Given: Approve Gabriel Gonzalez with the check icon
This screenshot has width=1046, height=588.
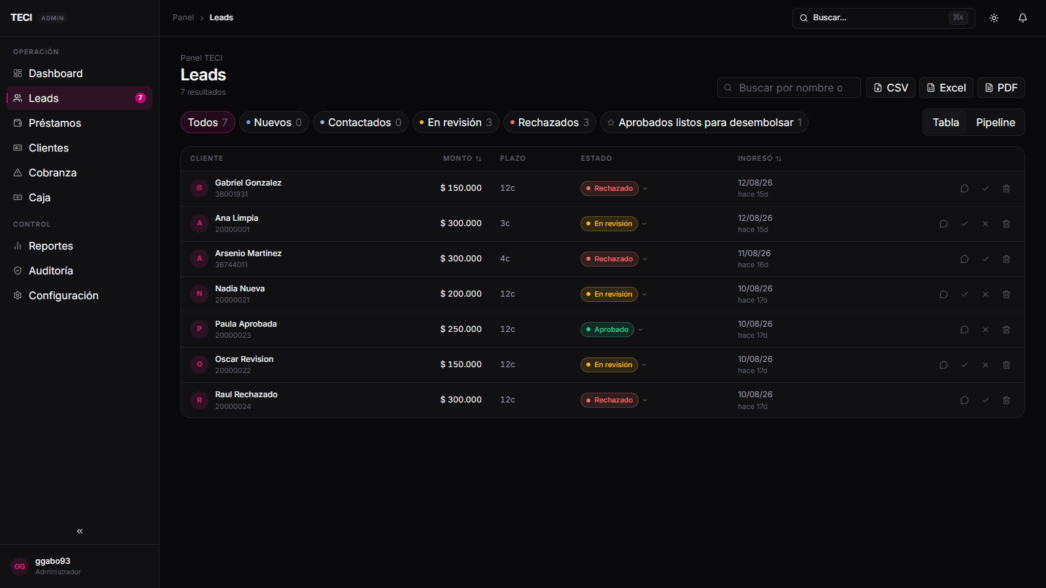Looking at the screenshot, I should coord(985,189).
